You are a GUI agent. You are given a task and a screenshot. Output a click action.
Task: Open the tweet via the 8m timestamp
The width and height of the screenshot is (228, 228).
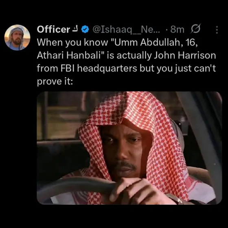click(178, 29)
